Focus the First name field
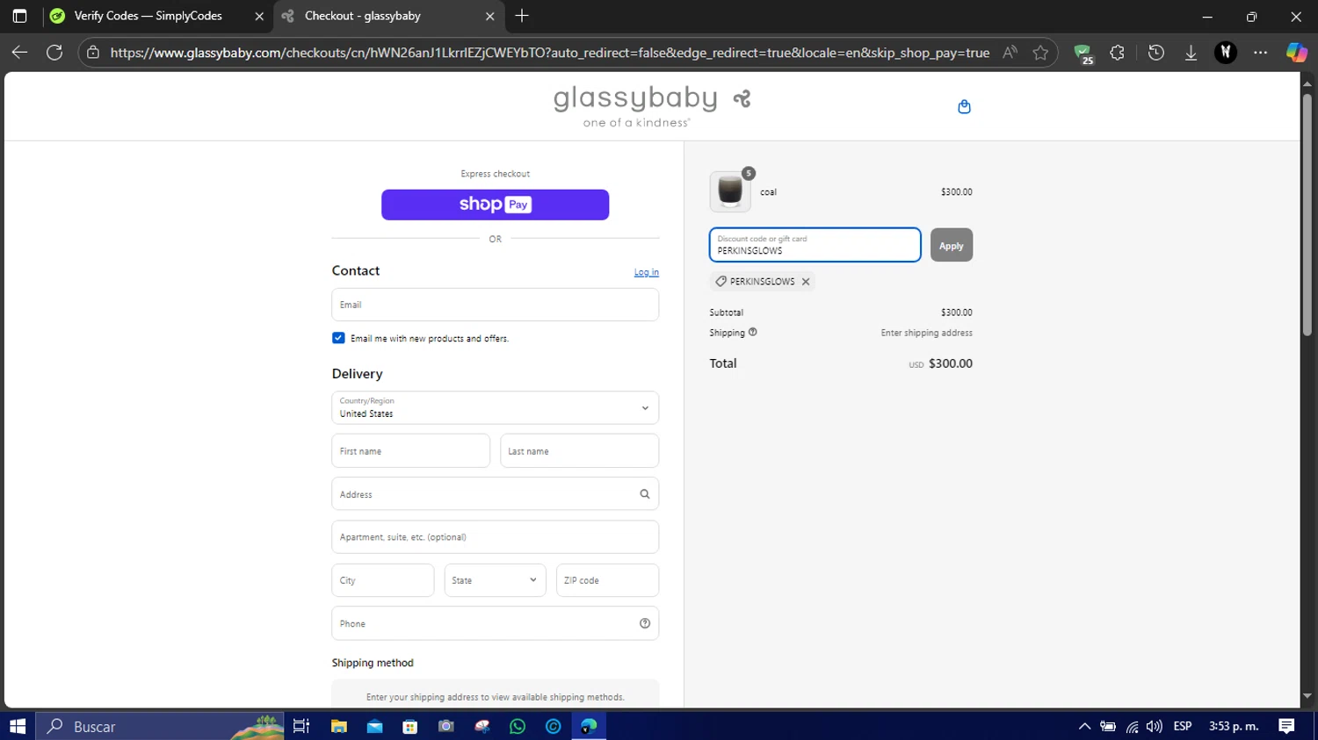The image size is (1318, 740). tap(410, 450)
